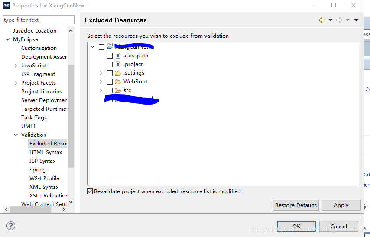Select Javadoc Location in sidebar
Image resolution: width=370 pixels, height=237 pixels.
pyautogui.click(x=35, y=31)
